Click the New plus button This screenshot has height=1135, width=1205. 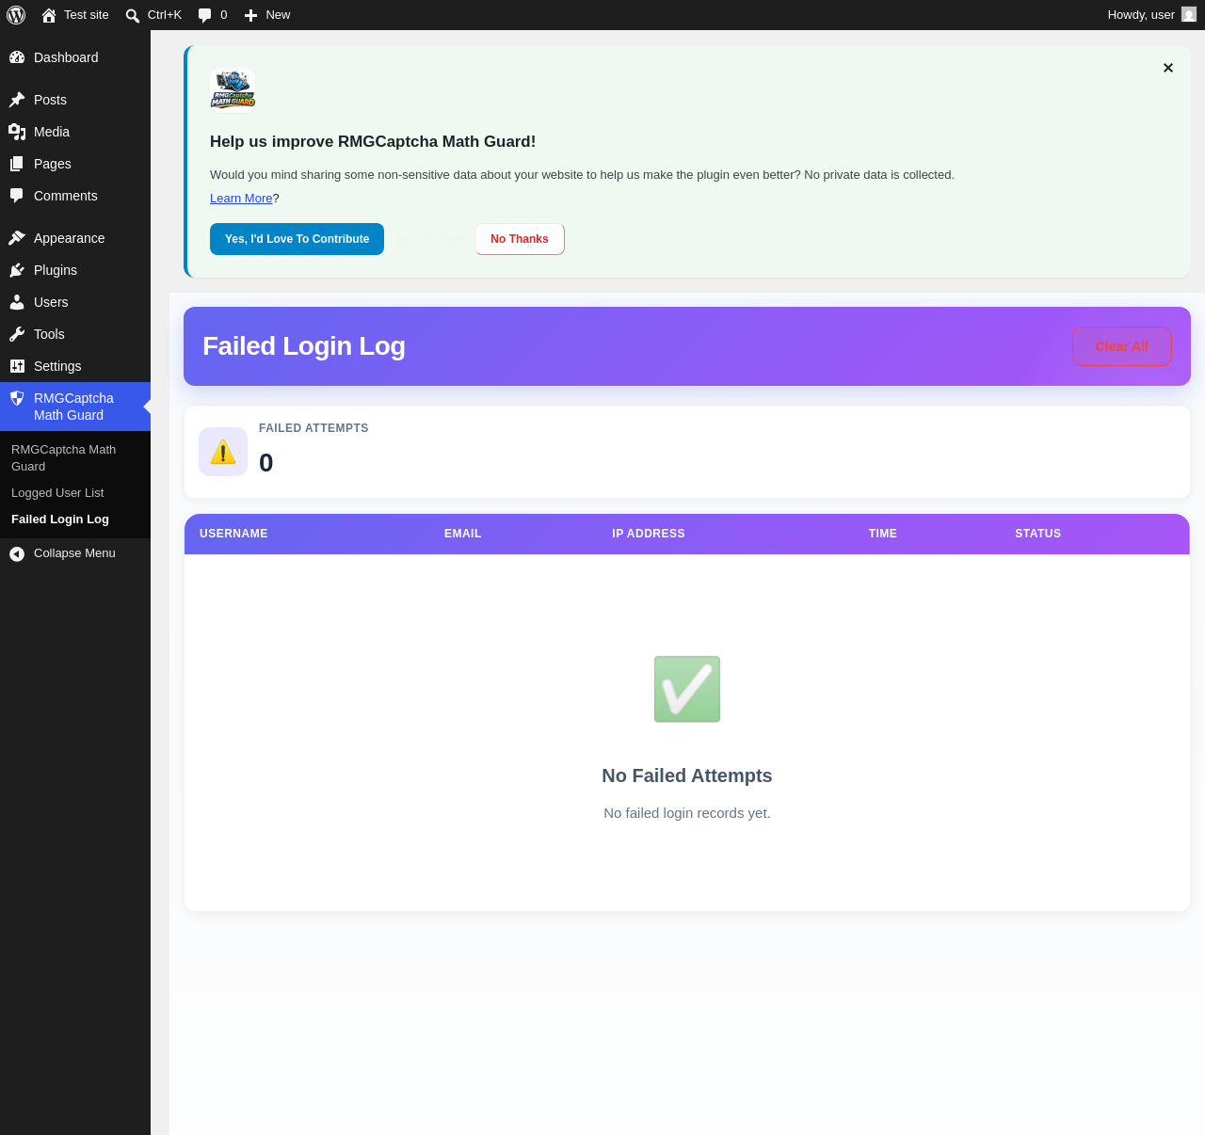click(250, 15)
